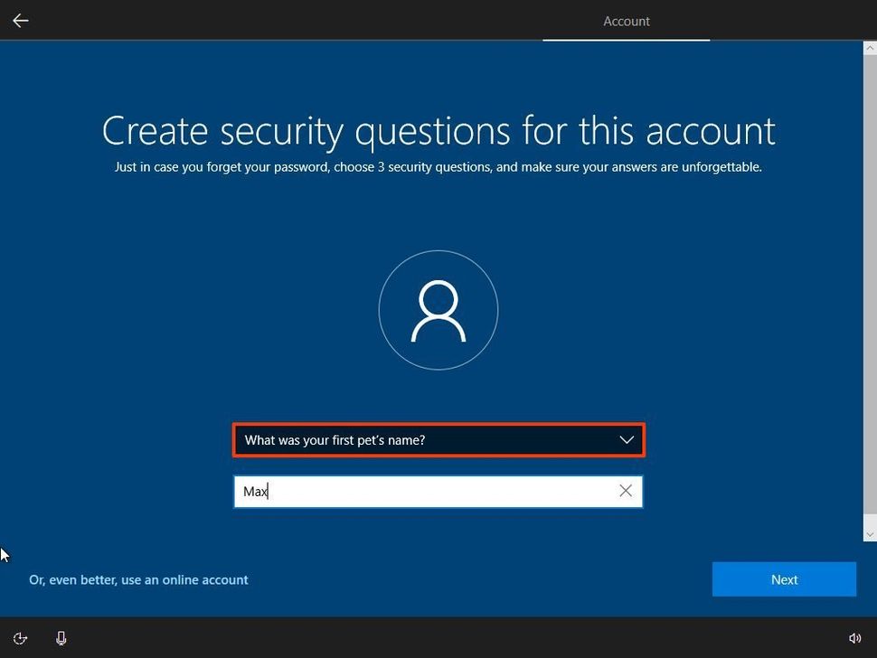Open the security question dropdown chevron

pyautogui.click(x=627, y=440)
